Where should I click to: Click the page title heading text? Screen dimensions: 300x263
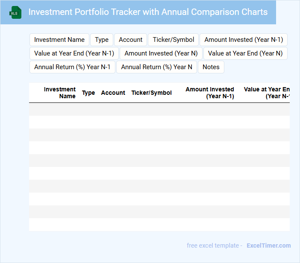point(148,12)
